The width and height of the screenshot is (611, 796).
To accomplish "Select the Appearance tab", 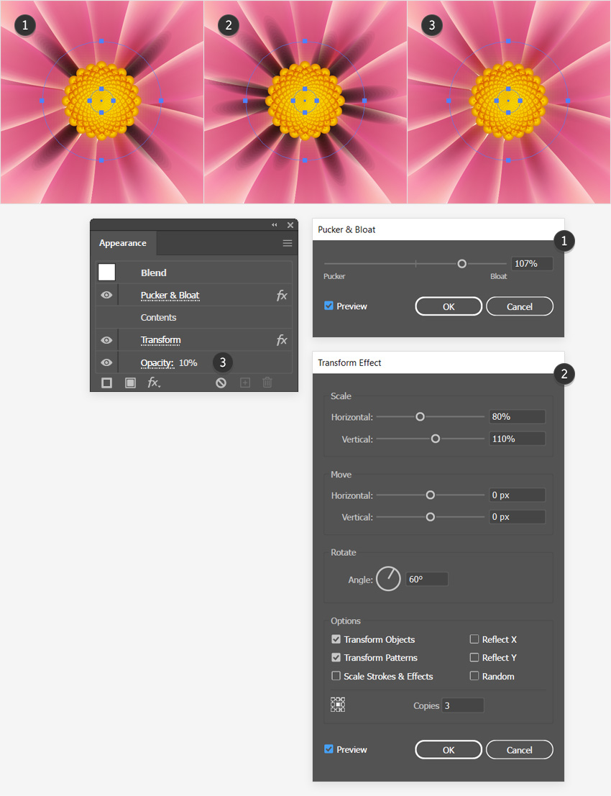I will pos(123,243).
